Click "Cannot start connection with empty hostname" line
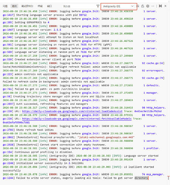Viewport: 170px width, 185px height. 54,145
